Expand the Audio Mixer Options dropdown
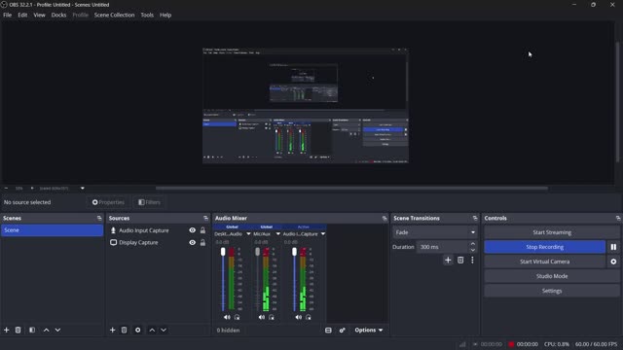The width and height of the screenshot is (623, 350). click(x=369, y=331)
